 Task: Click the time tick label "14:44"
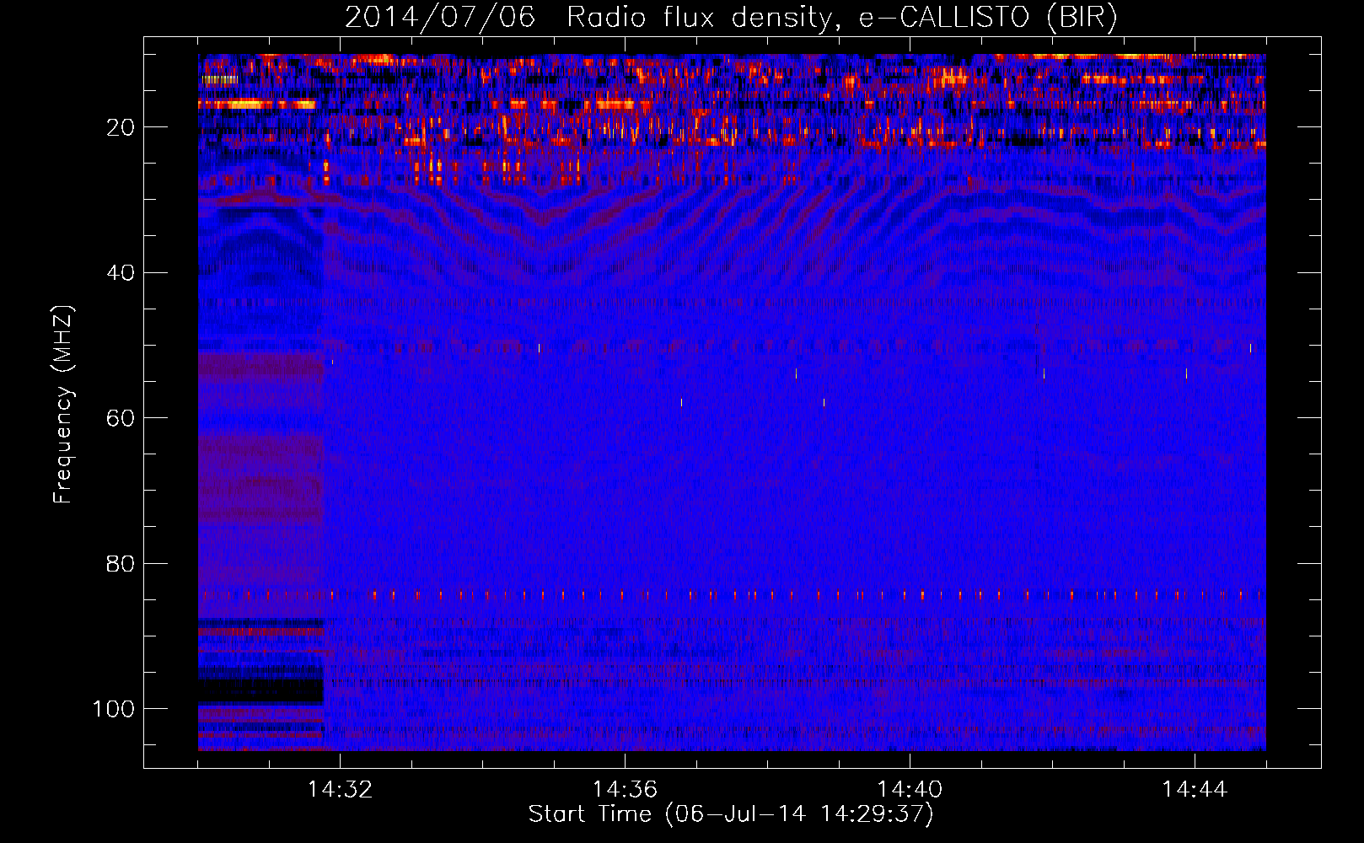point(1195,789)
